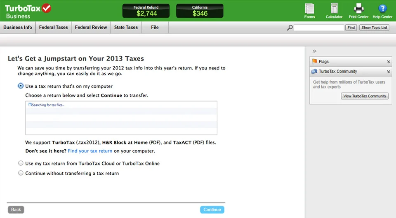Select 'Continue without transferring a tax return'
This screenshot has width=396, height=218.
coord(21,173)
